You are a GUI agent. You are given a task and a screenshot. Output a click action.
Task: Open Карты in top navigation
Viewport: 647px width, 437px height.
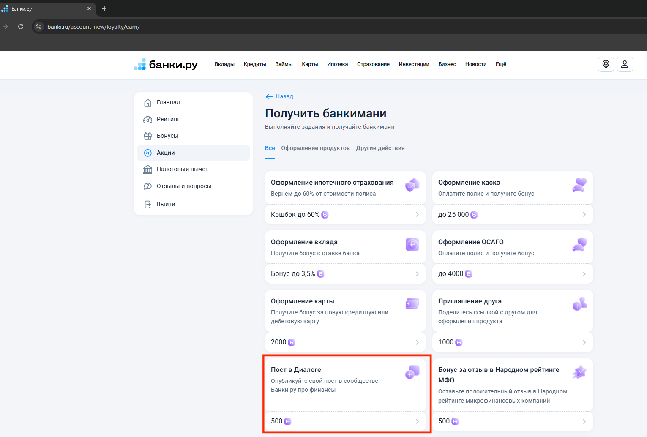pos(310,64)
